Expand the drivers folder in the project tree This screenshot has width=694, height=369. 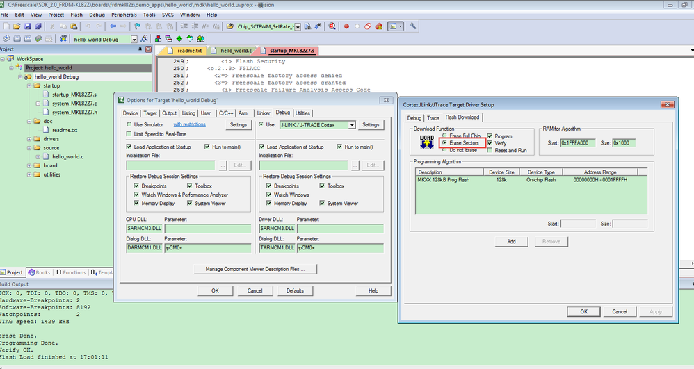tap(29, 139)
